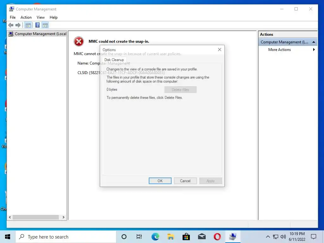The width and height of the screenshot is (324, 243).
Task: Click Cancel in the Options dialog
Action: pos(185,181)
